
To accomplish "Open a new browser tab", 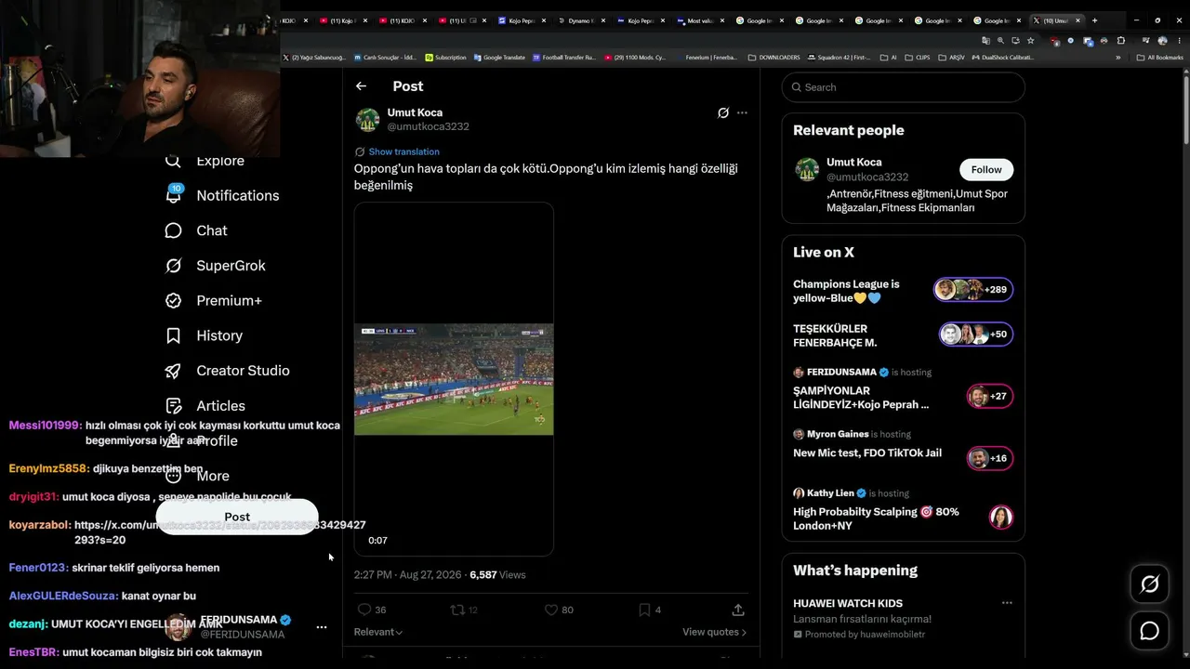I will pos(1094,20).
